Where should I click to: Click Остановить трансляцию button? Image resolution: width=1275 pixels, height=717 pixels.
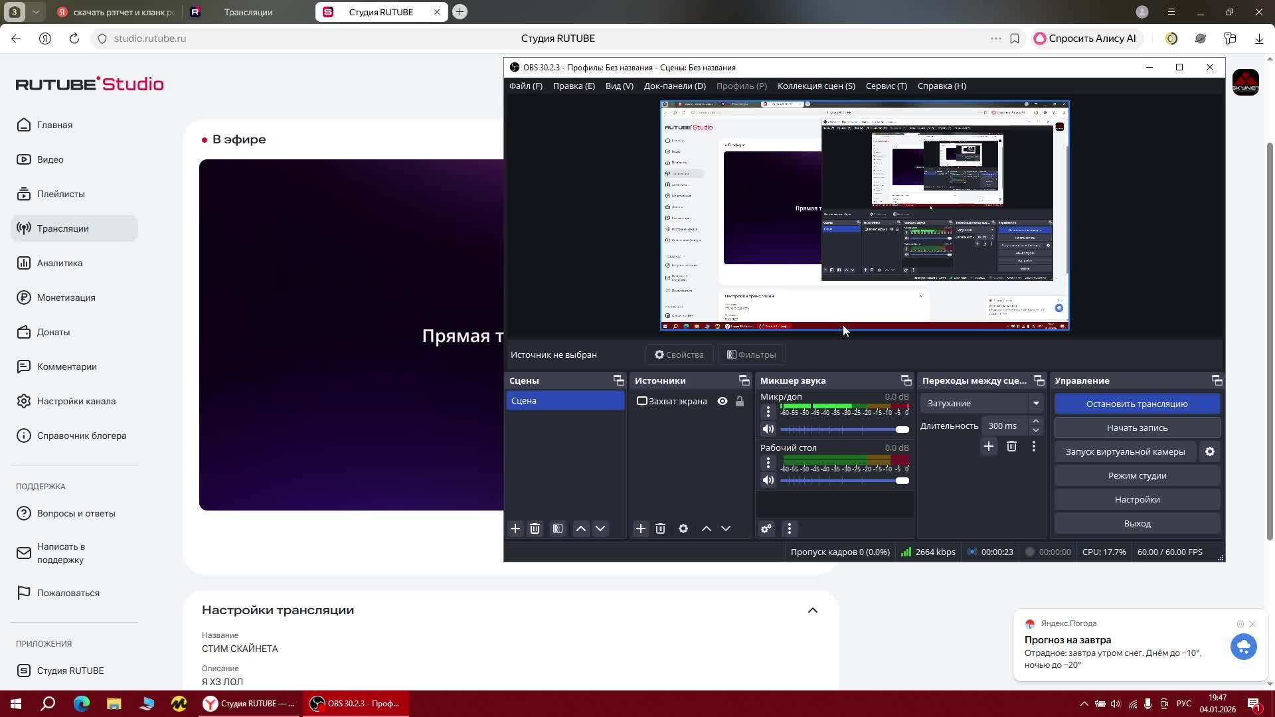point(1137,404)
